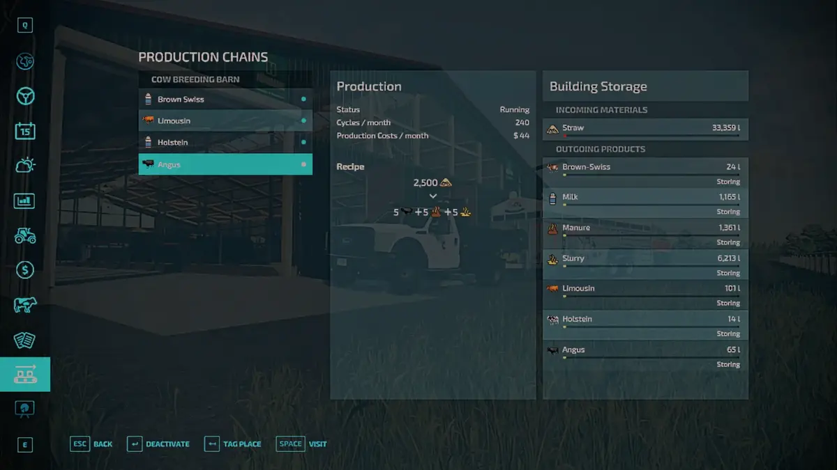Click the Tag Place button
This screenshot has height=470, width=837.
point(233,444)
